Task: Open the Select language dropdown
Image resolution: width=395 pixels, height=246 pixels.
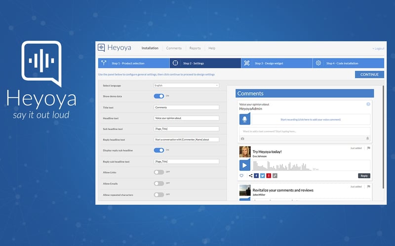Action: [187, 85]
